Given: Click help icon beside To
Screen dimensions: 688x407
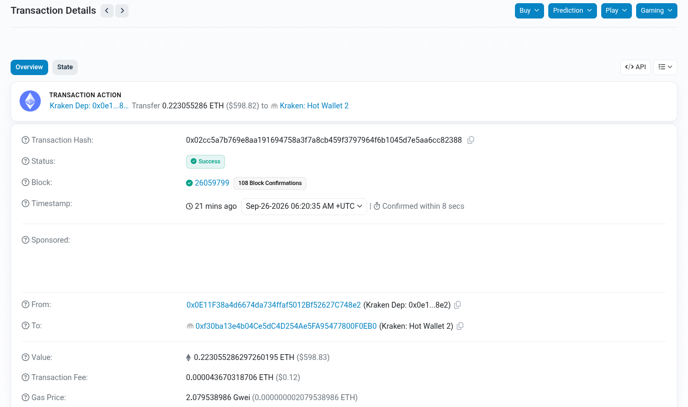Looking at the screenshot, I should [25, 326].
